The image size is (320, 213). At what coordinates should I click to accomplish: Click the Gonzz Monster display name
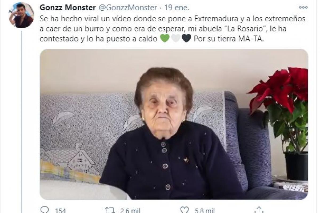click(67, 8)
